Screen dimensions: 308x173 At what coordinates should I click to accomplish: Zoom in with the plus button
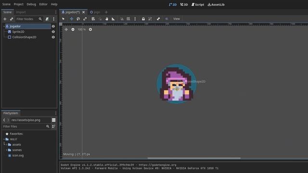coord(90,29)
